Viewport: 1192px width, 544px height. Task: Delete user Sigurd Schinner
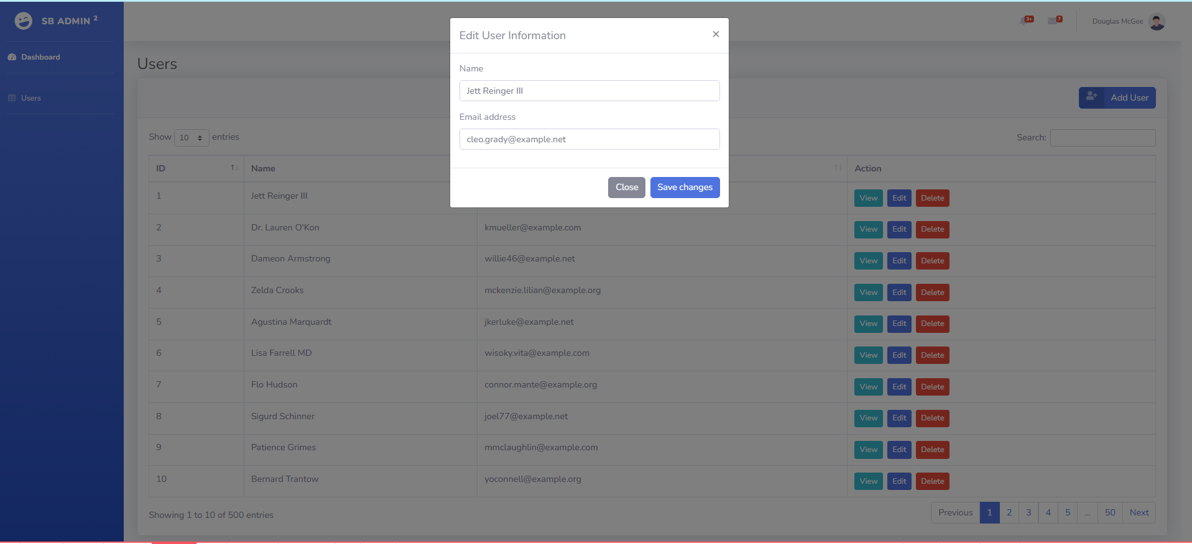pyautogui.click(x=933, y=418)
